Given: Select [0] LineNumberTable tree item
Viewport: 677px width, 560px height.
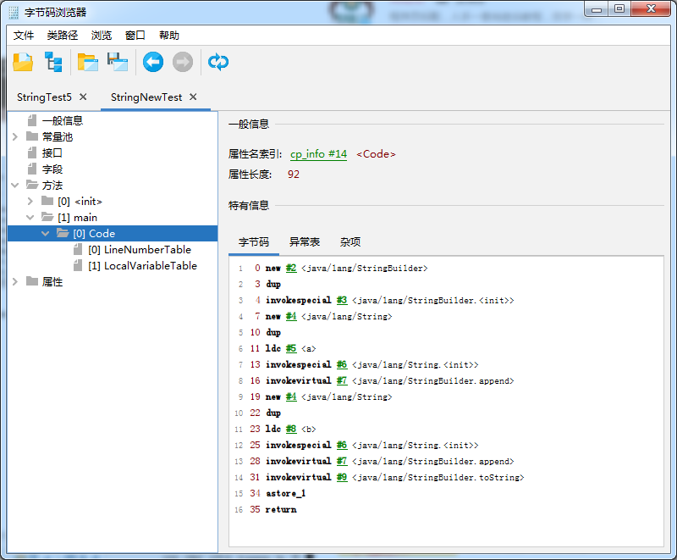Looking at the screenshot, I should coord(140,250).
